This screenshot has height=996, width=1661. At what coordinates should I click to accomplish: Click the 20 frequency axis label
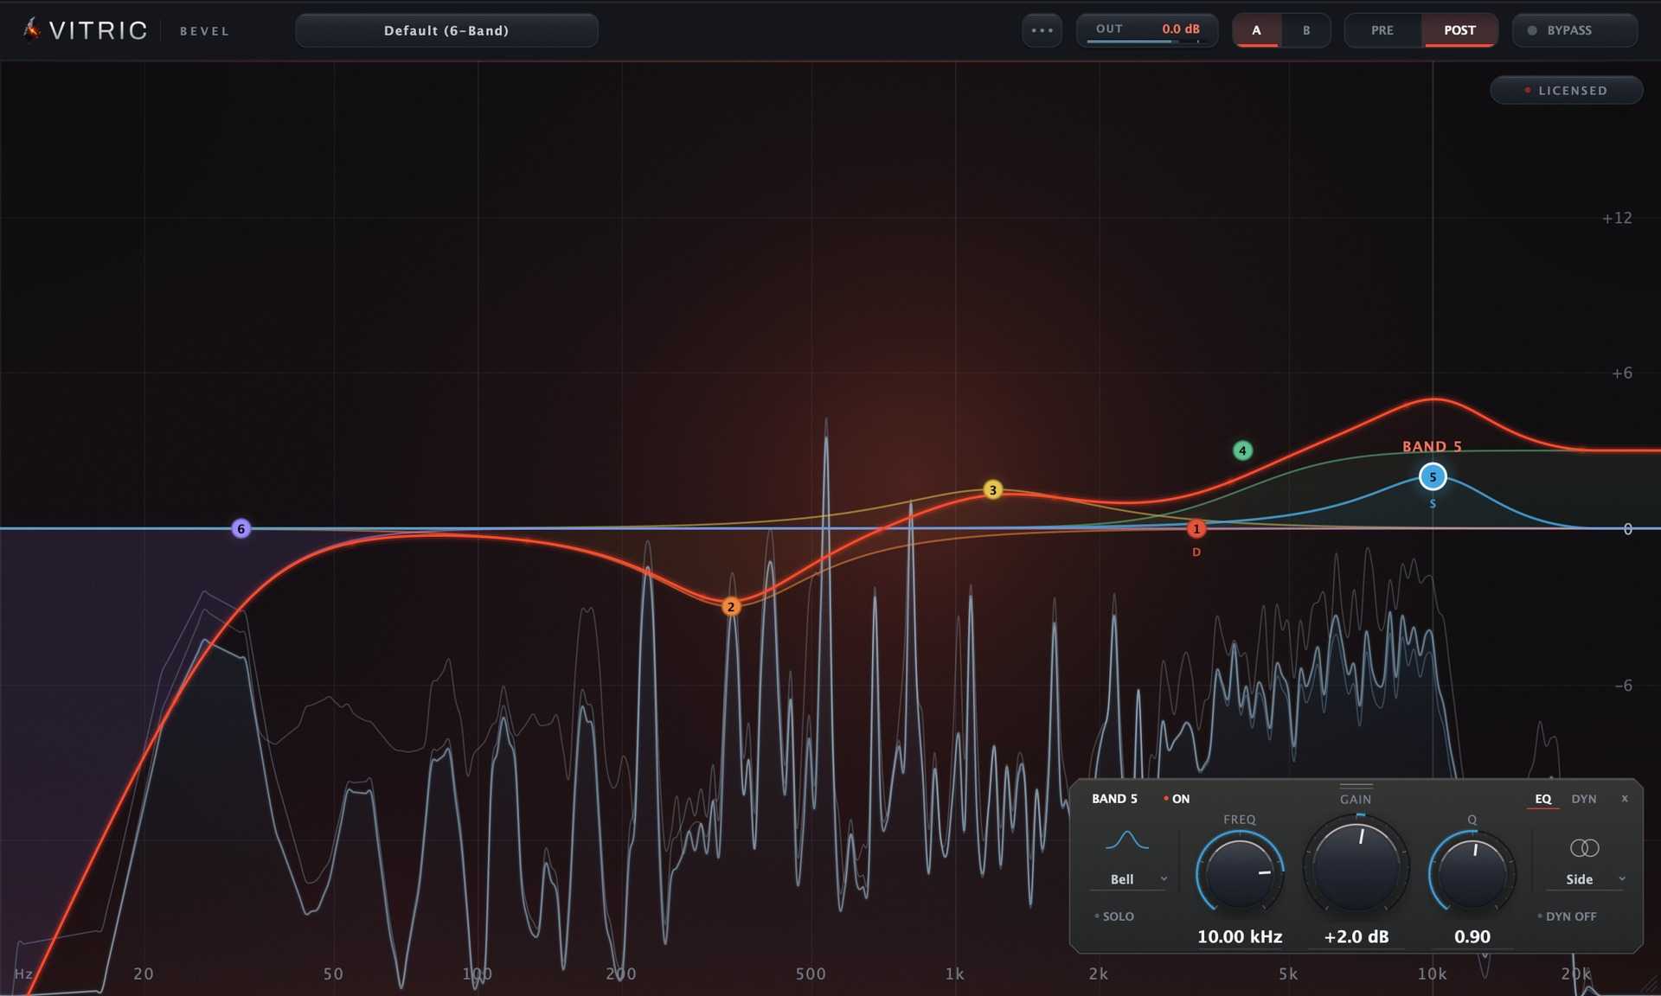(144, 974)
